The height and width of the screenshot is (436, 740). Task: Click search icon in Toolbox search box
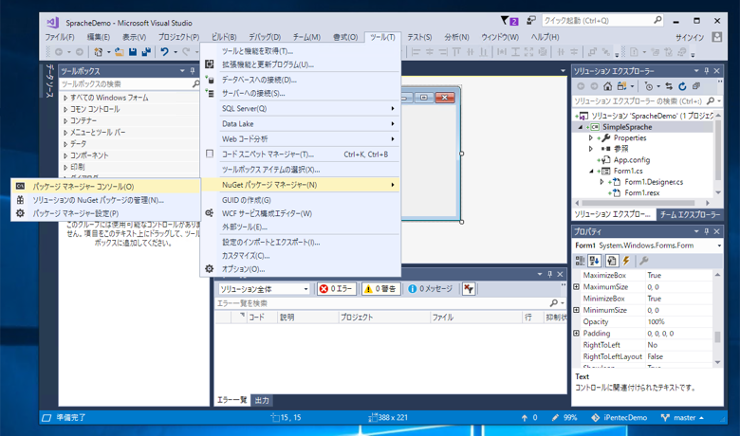tap(195, 84)
